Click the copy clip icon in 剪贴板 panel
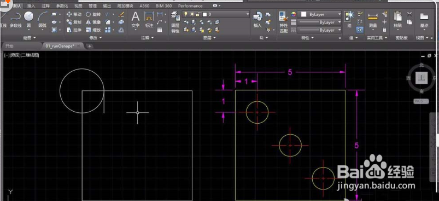The height and width of the screenshot is (201, 439). click(409, 22)
